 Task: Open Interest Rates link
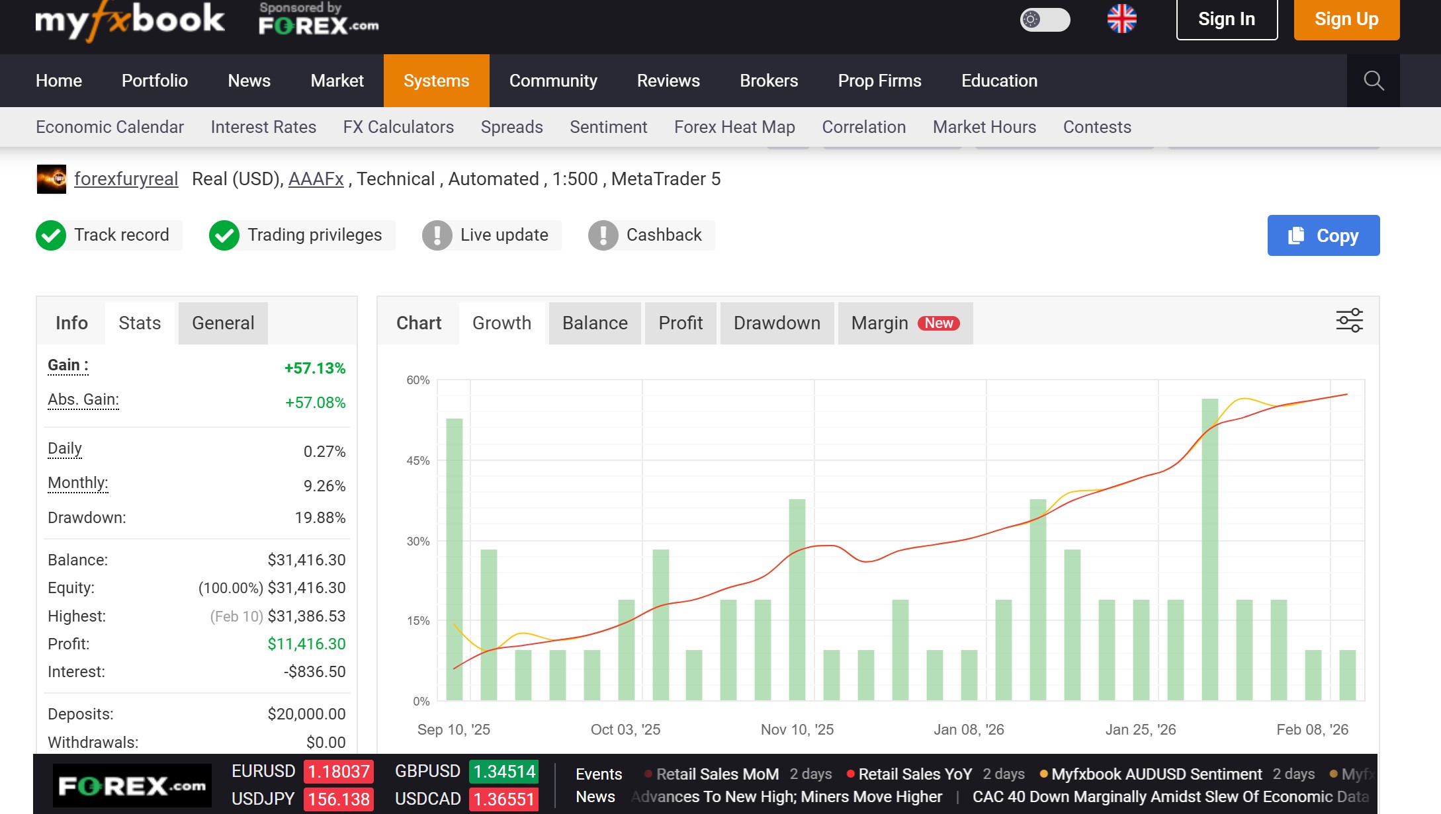tap(263, 127)
